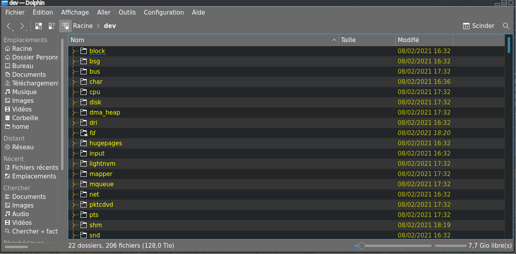The image size is (516, 254).
Task: Select the dri folder
Action: tap(93, 123)
